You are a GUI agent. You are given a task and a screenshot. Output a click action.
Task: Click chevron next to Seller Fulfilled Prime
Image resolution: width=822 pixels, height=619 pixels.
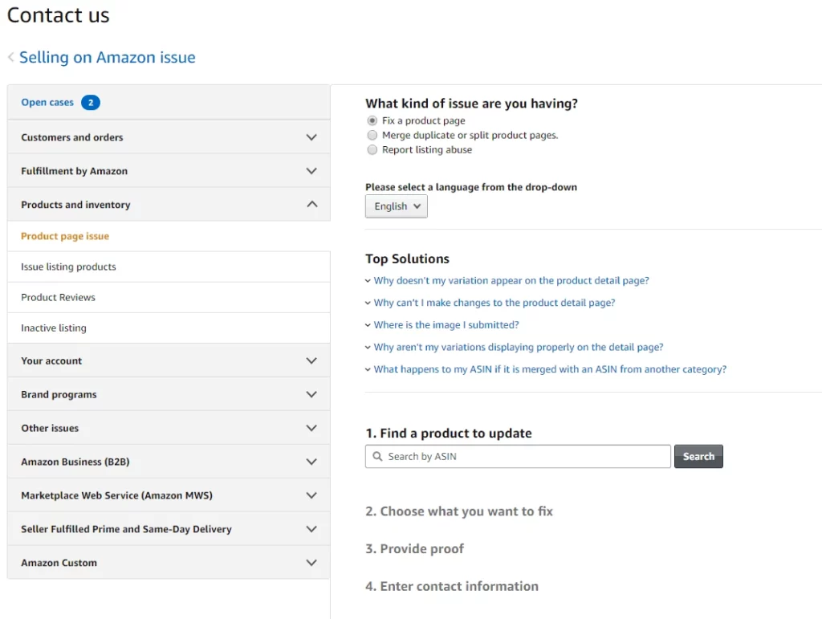311,529
